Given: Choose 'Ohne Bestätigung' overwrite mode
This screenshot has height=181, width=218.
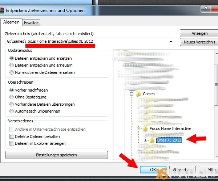Looking at the screenshot, I should tap(12, 97).
